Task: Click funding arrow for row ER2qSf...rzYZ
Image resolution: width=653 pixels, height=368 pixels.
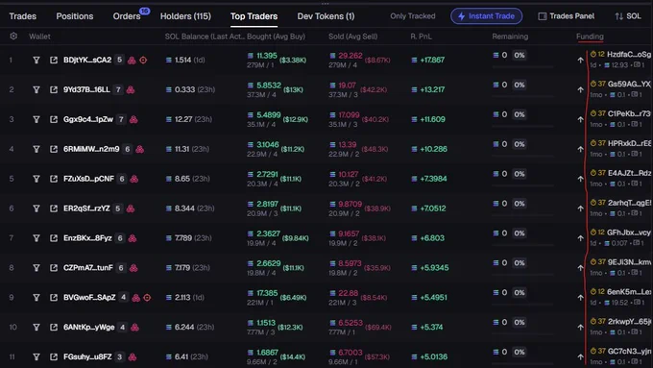Action: [581, 209]
